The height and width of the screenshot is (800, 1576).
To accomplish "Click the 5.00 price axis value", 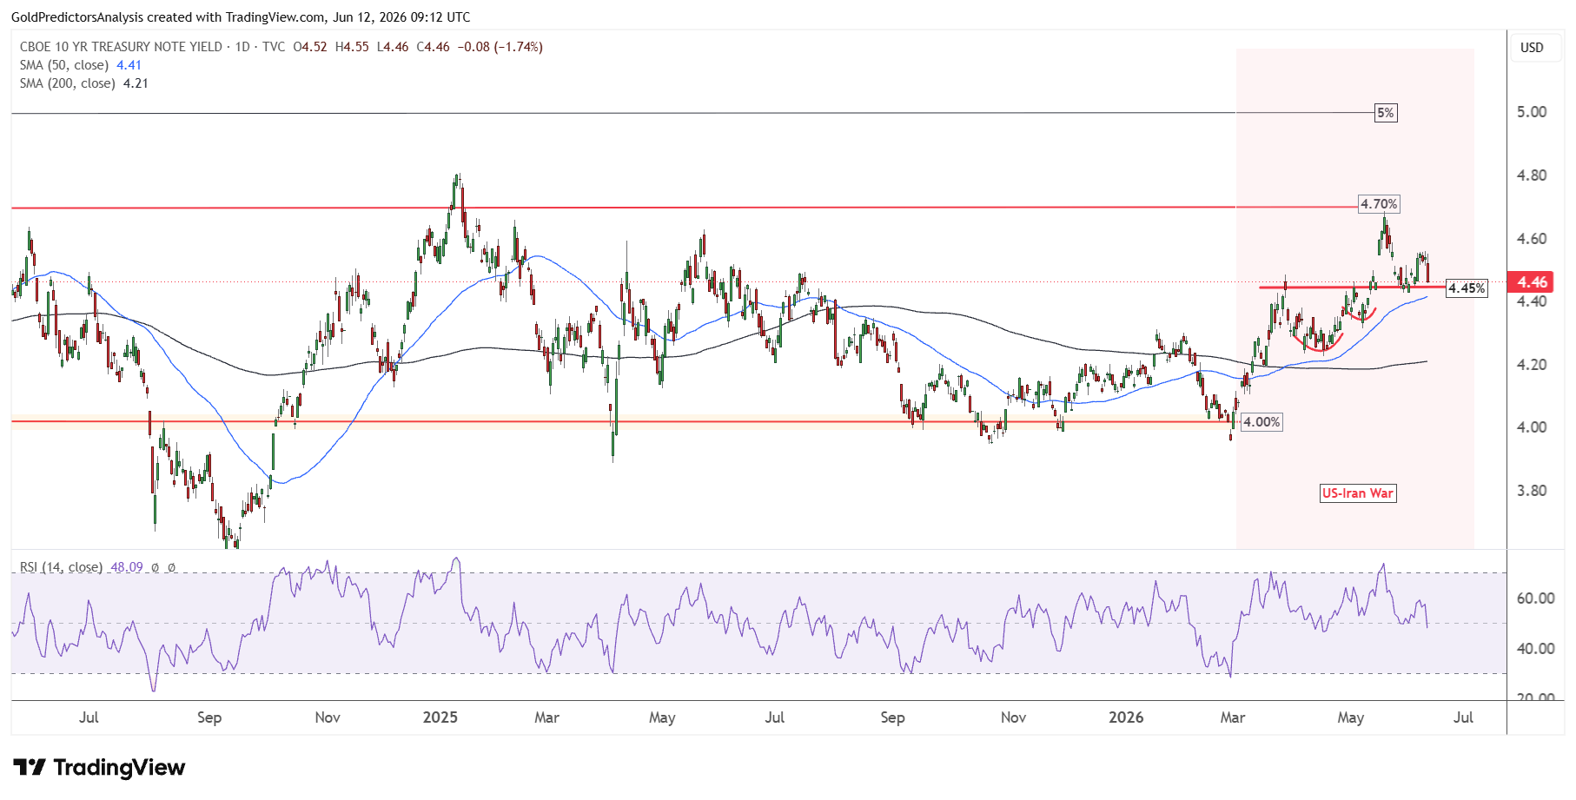I will coord(1532,112).
